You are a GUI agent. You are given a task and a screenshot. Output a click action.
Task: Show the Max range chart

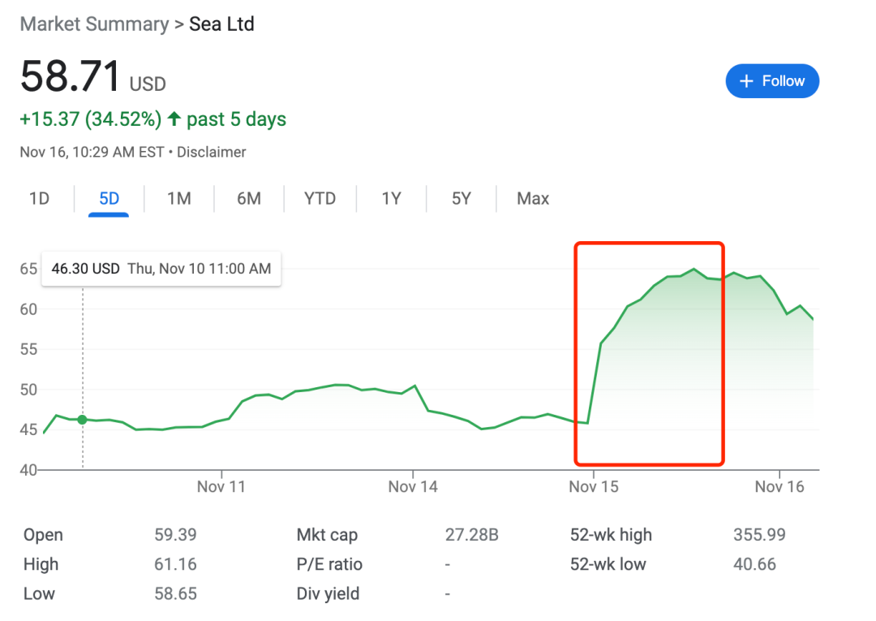click(x=533, y=198)
